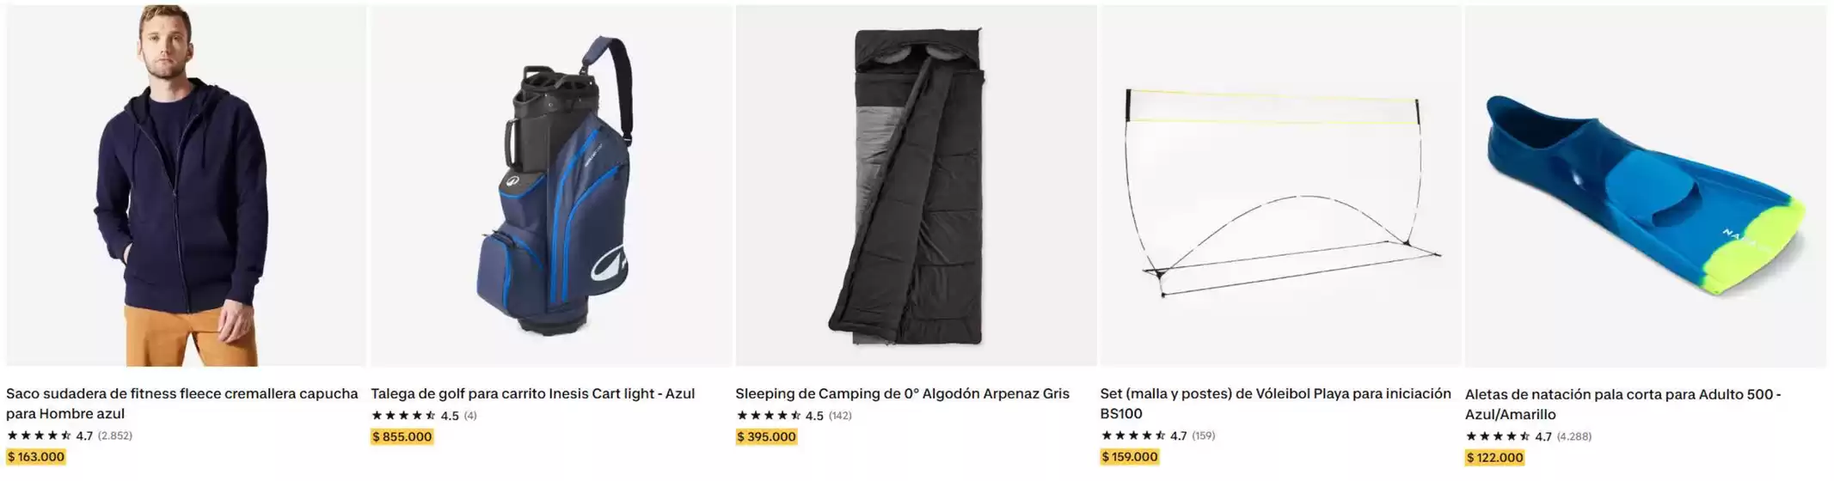
Task: Open the 2.852 reviews count
Action: click(115, 435)
